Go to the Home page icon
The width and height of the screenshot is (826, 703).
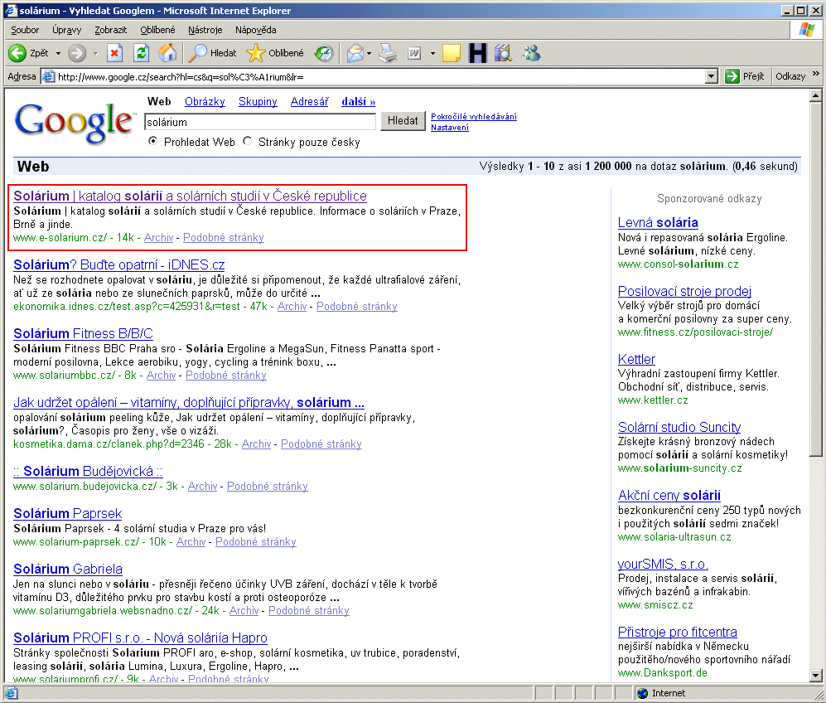pos(167,53)
